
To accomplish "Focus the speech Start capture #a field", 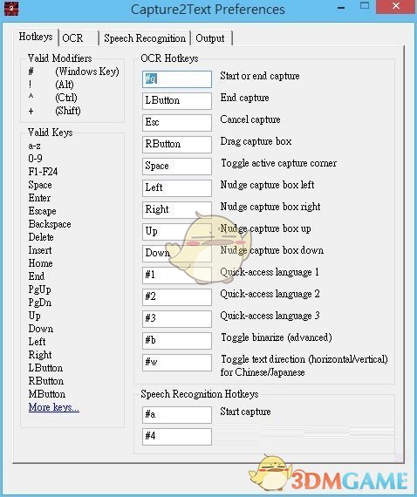I will coord(177,415).
